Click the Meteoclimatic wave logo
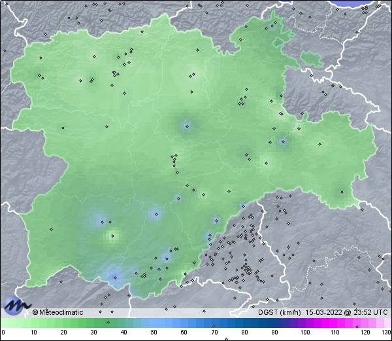The height and width of the screenshot is (341, 392). coord(16,305)
